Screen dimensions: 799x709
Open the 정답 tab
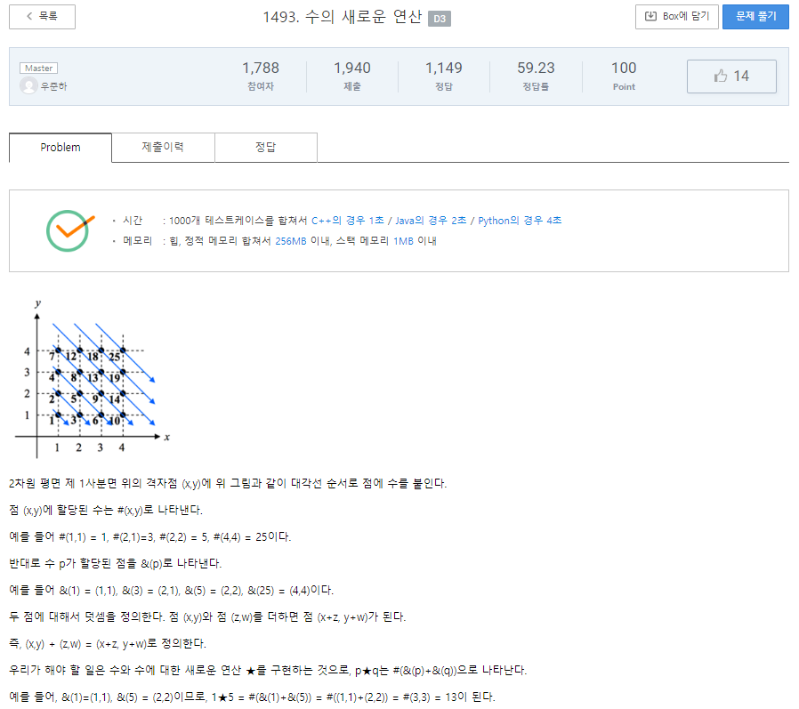click(x=266, y=148)
